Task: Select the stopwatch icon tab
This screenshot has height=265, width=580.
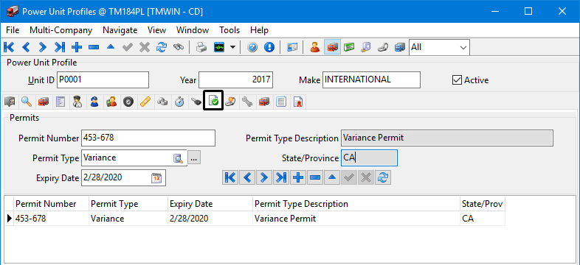Action: (x=179, y=102)
